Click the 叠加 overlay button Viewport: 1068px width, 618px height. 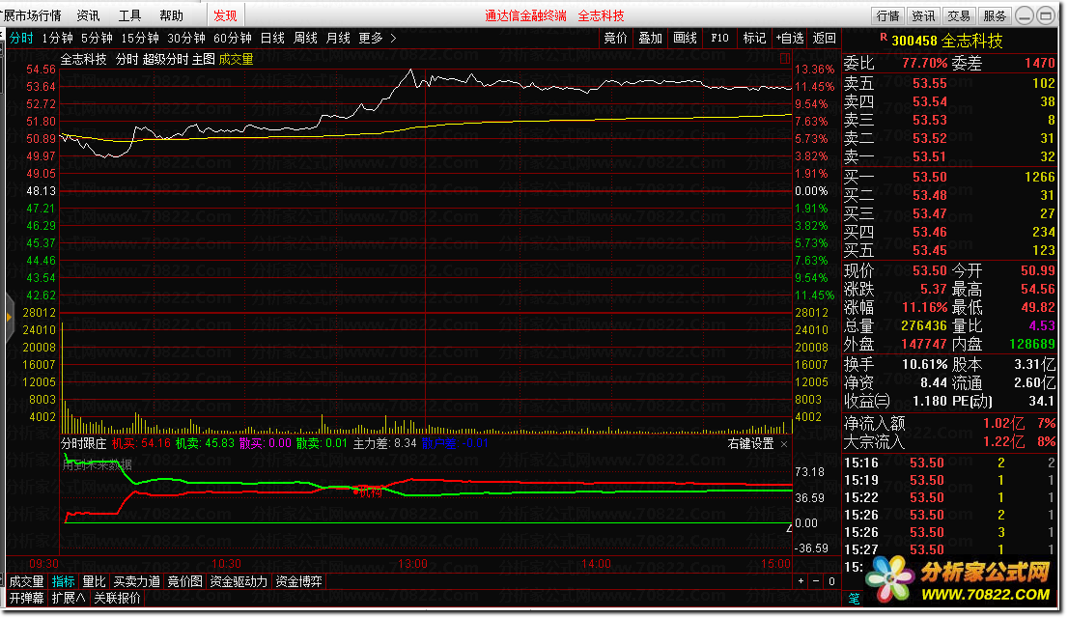click(650, 39)
